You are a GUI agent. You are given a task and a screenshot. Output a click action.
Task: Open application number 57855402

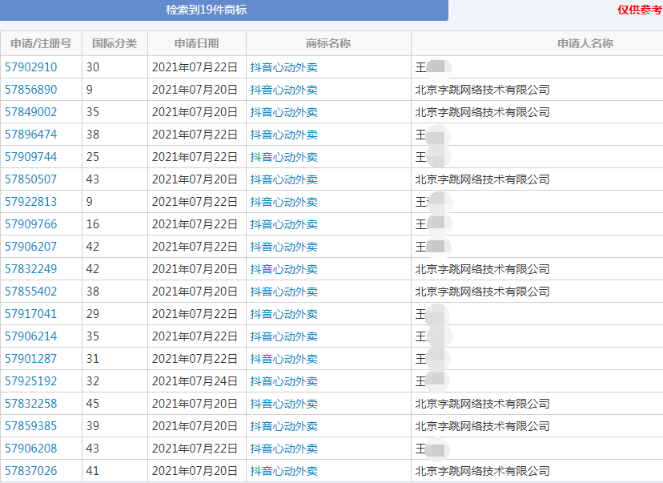[31, 292]
